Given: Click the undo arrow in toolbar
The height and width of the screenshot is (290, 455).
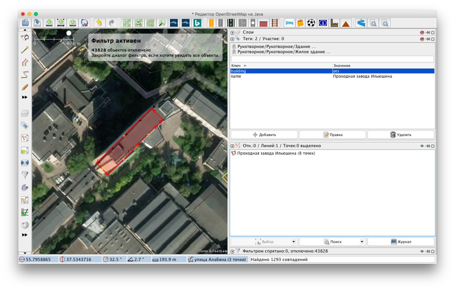Looking at the screenshot, I should 99,23.
